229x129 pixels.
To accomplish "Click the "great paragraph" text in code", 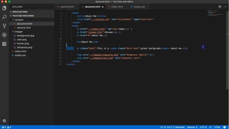I will click(x=151, y=48).
